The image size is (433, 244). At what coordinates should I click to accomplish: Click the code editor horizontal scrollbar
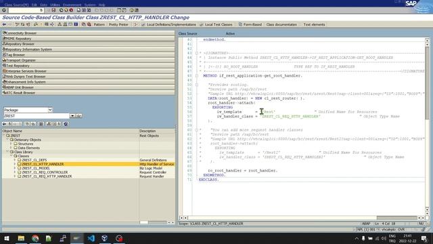pyautogui.click(x=302, y=218)
